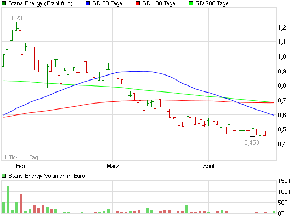Click the 'April' month axis label
Image resolution: width=299 pixels, height=218 pixels.
click(x=208, y=166)
